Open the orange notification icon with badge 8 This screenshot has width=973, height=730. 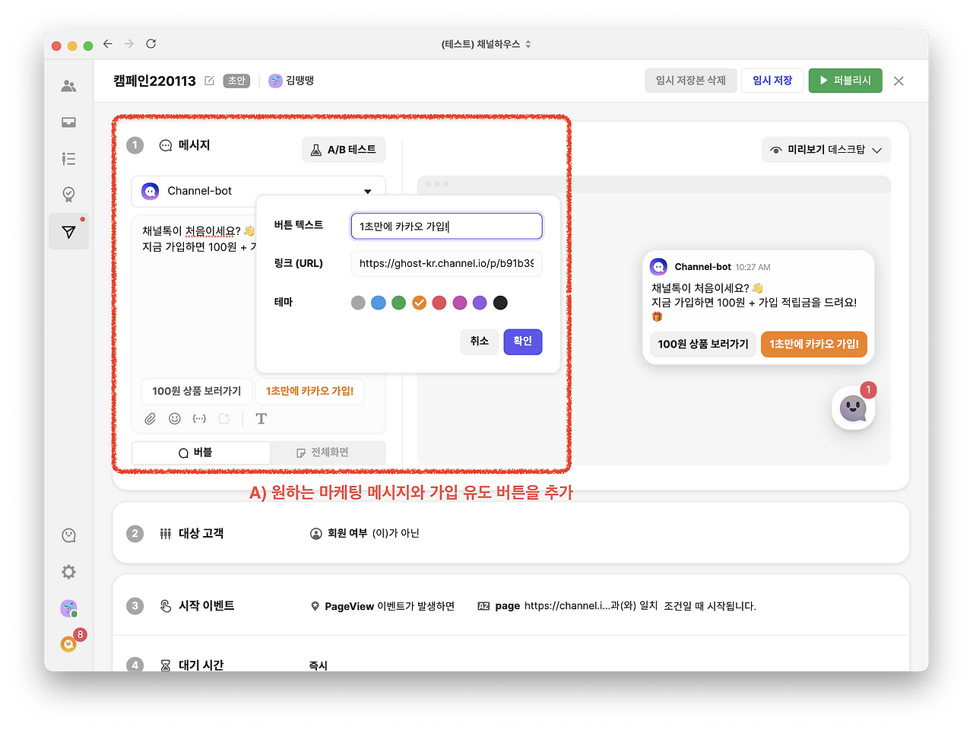68,644
